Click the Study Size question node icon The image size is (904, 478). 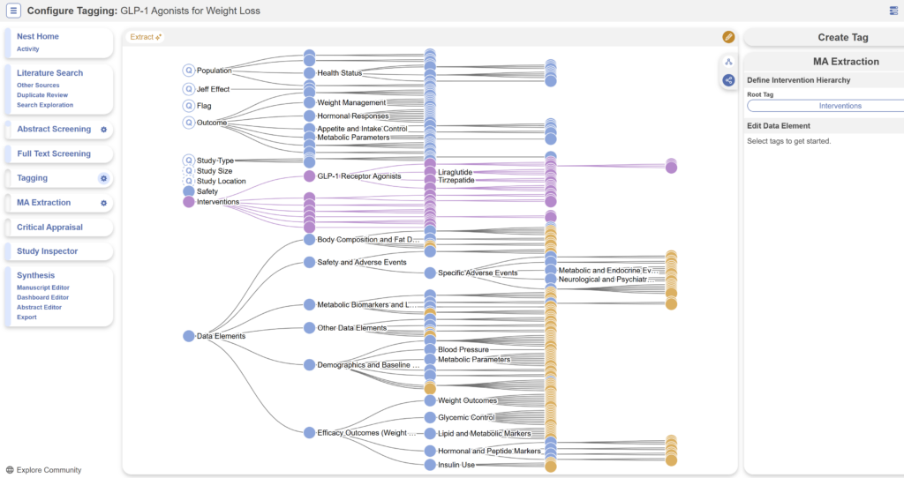189,170
